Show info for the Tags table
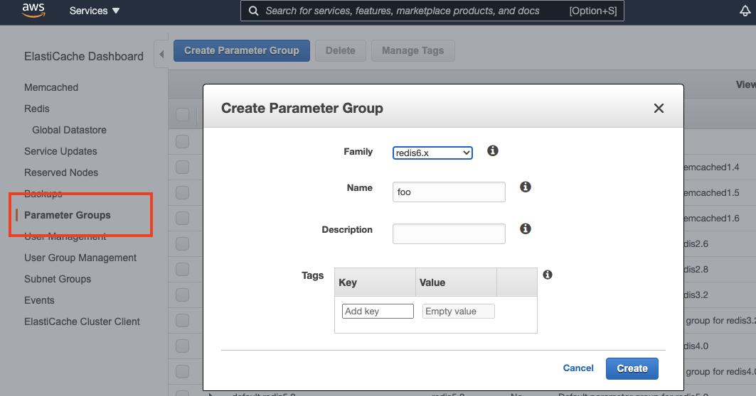 click(x=547, y=275)
